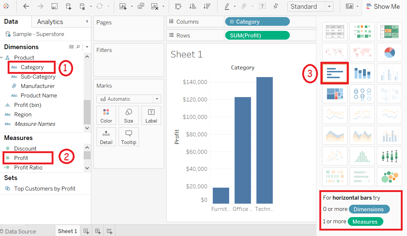Select the Profit measure field
The width and height of the screenshot is (407, 236).
[21, 158]
